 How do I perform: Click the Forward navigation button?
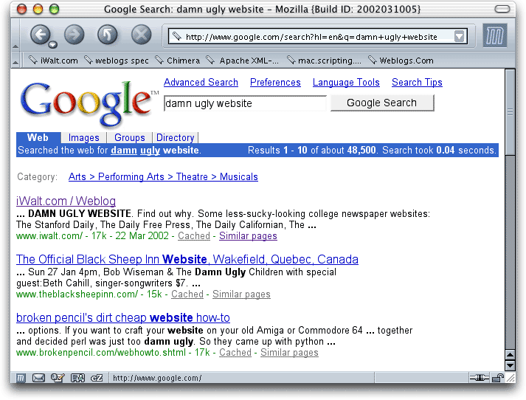click(74, 35)
